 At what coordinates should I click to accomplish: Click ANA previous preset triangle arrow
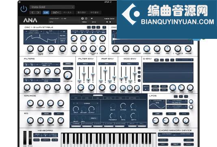click(107, 22)
